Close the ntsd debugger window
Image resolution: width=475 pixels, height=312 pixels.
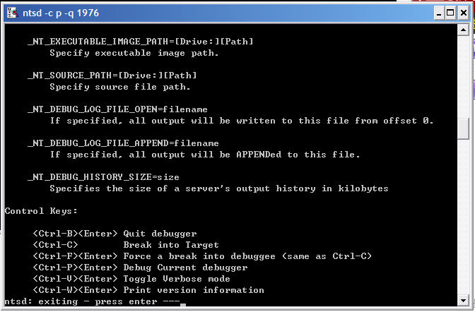pyautogui.click(x=462, y=12)
